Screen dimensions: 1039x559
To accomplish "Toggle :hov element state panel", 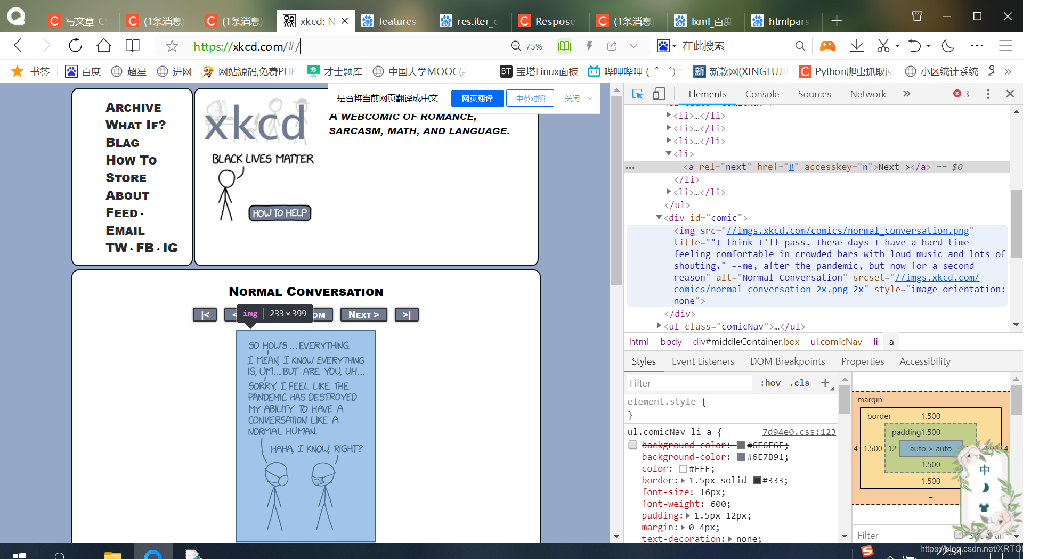I will point(770,383).
